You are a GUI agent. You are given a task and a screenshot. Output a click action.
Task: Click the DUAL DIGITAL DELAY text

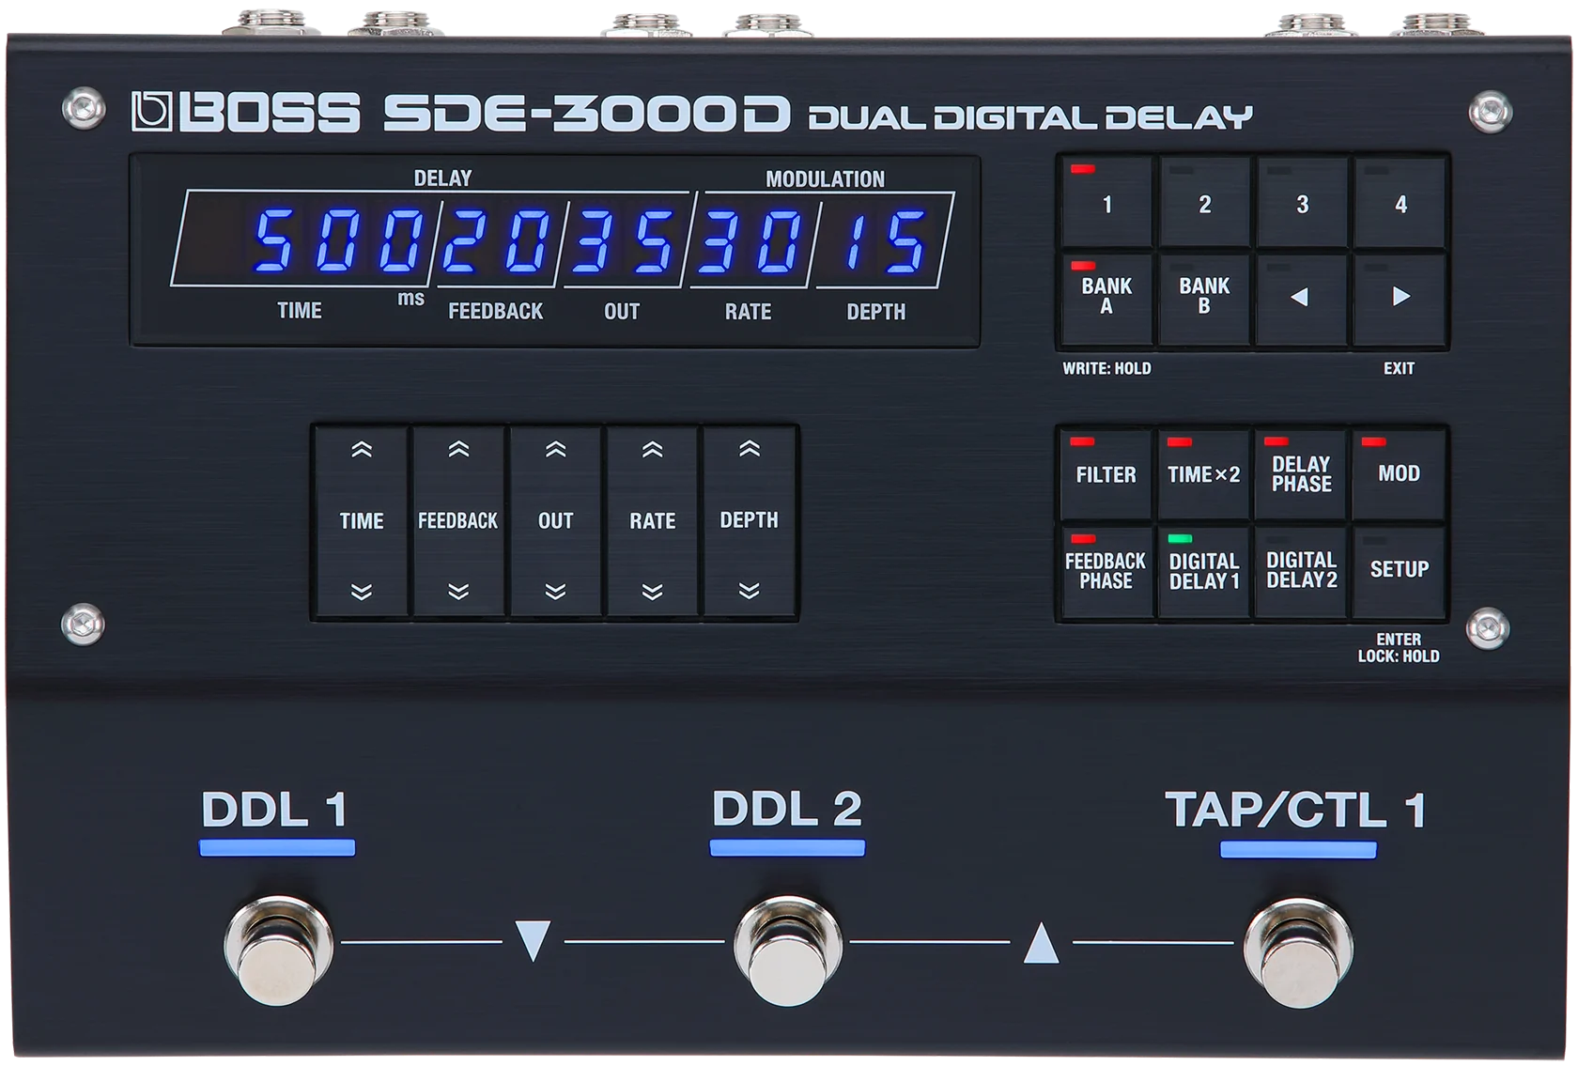[1030, 117]
